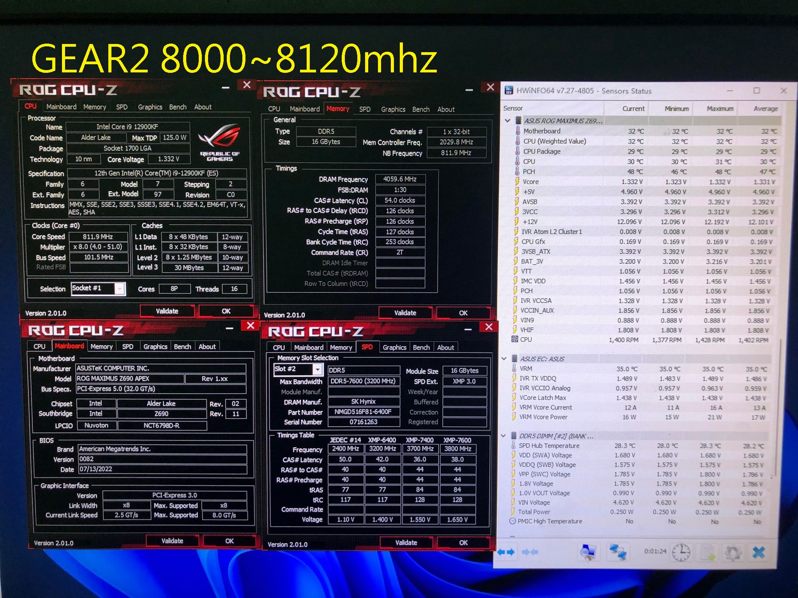Click HWiNFO log file icon with green plus
The height and width of the screenshot is (598, 798).
click(x=709, y=552)
